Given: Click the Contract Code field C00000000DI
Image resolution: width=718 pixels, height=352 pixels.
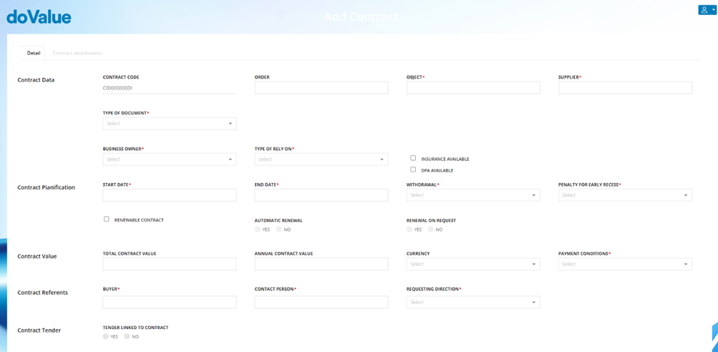Looking at the screenshot, I should (170, 88).
